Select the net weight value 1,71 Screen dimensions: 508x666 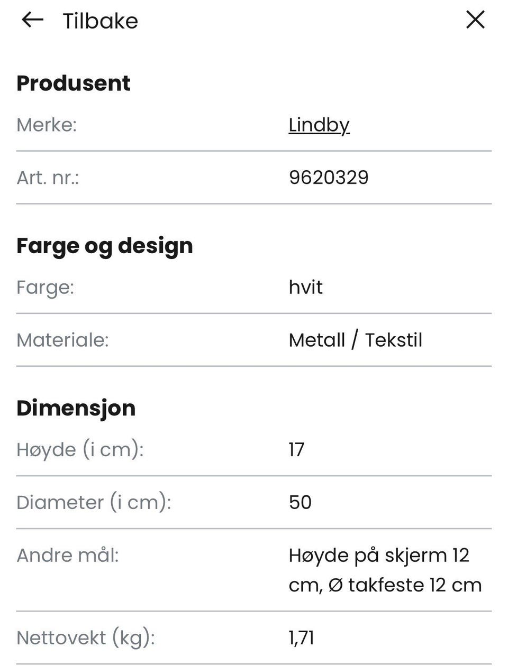301,638
